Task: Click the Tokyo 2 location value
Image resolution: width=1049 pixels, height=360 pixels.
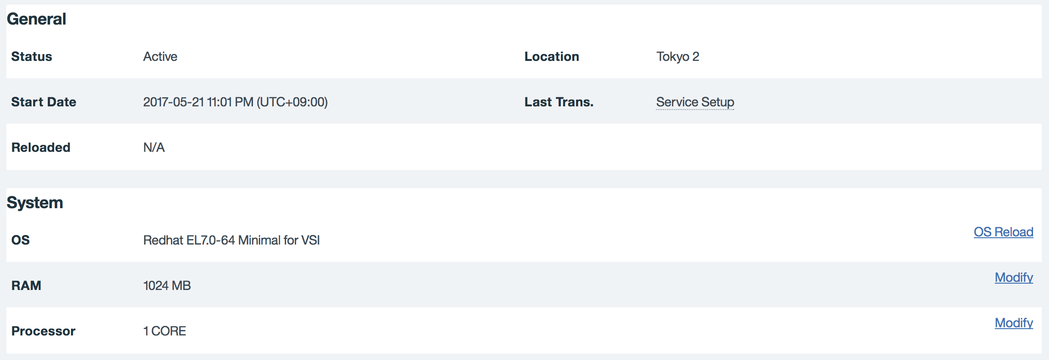Action: (x=678, y=56)
